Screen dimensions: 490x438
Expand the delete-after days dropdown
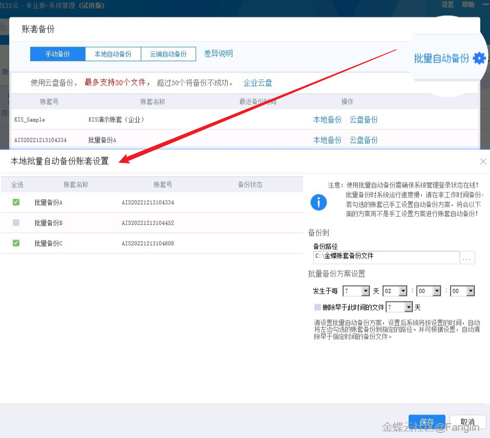click(x=408, y=308)
